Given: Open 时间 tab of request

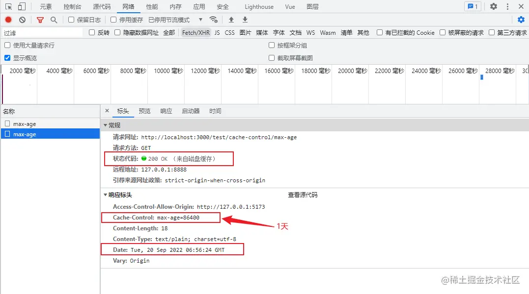Looking at the screenshot, I should [215, 111].
